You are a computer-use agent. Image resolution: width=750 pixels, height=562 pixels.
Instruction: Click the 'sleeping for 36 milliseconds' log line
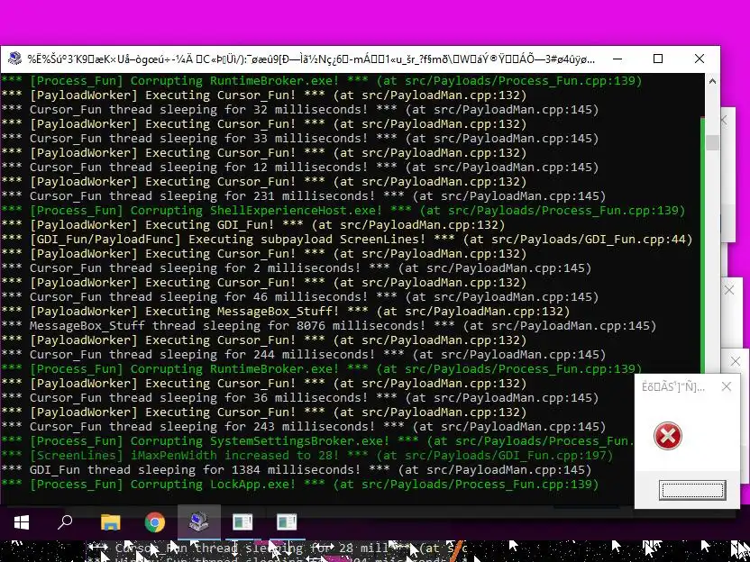pos(300,397)
